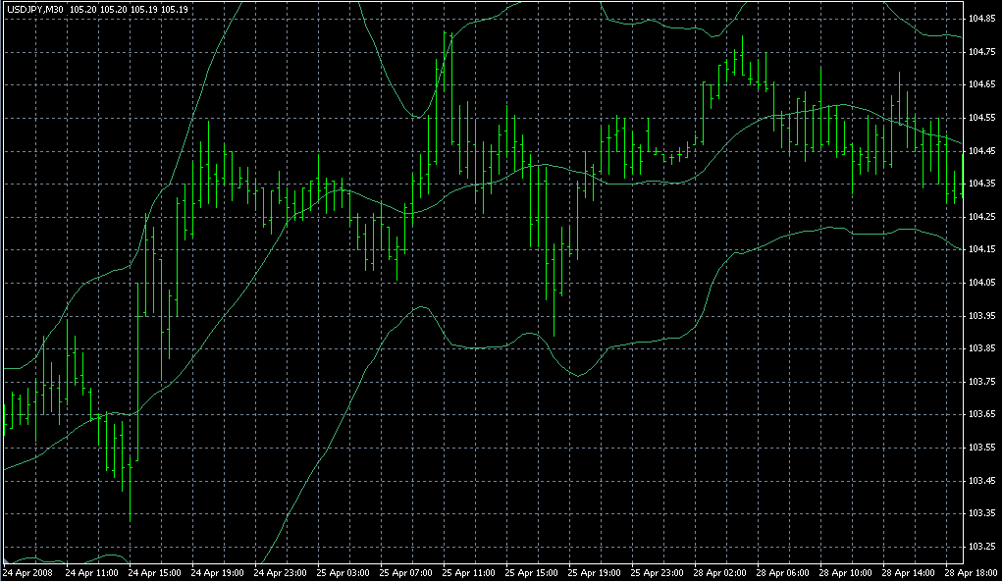1003x582 pixels.
Task: Click the last price bar on the chart
Action: [963, 185]
